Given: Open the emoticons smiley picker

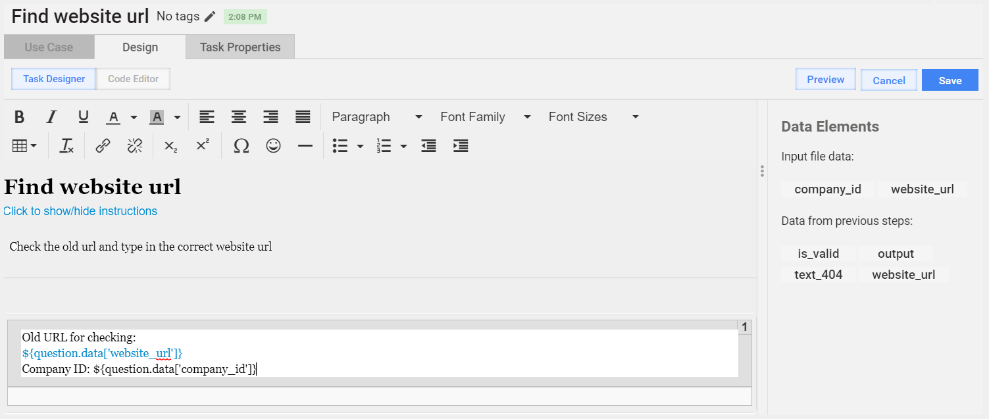Looking at the screenshot, I should coord(274,146).
